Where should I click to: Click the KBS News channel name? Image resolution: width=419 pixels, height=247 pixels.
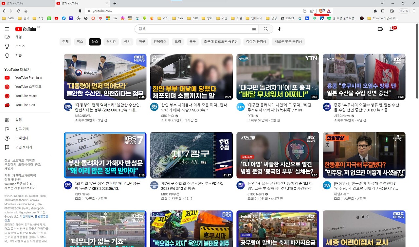(82, 194)
